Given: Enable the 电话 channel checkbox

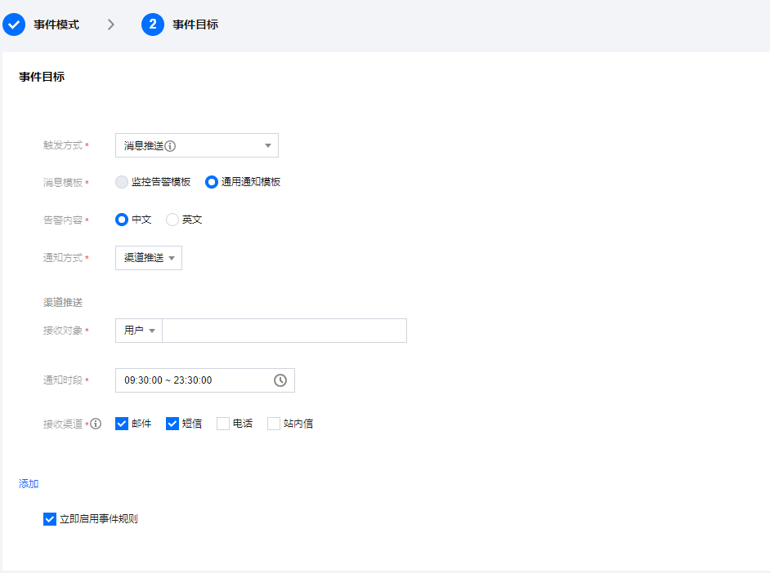Looking at the screenshot, I should pyautogui.click(x=223, y=424).
